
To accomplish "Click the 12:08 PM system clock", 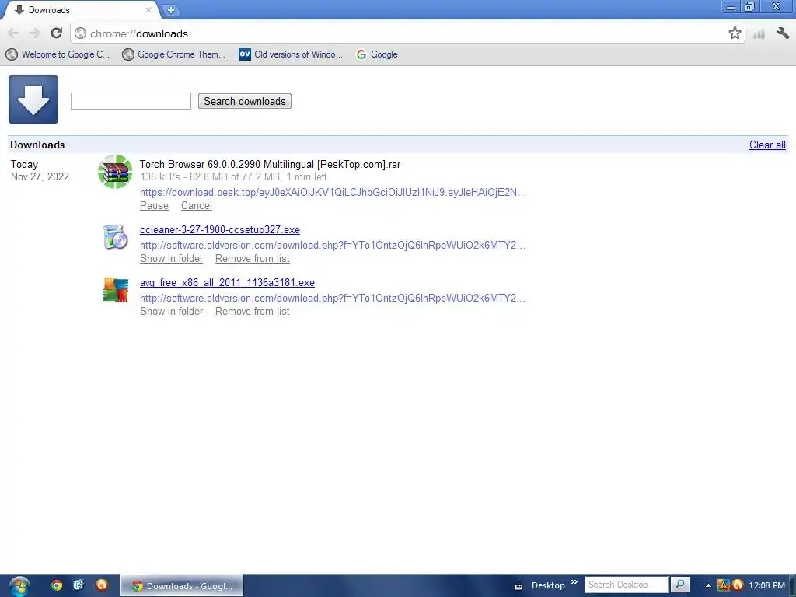I will (x=766, y=585).
